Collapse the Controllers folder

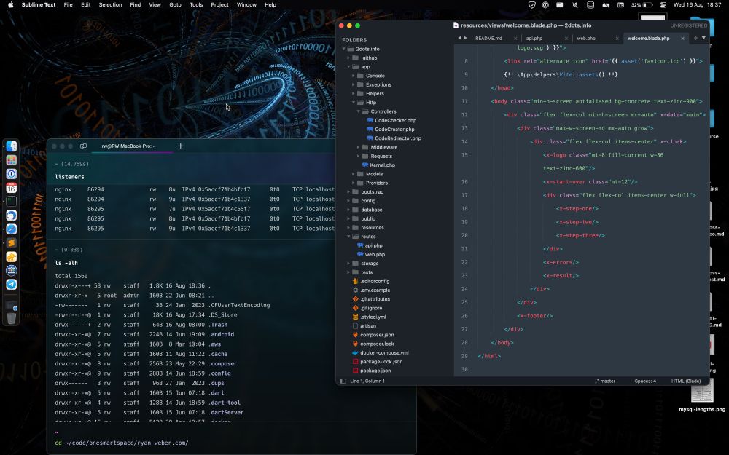[x=359, y=111]
